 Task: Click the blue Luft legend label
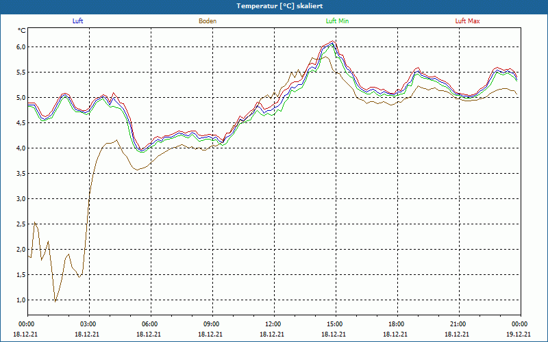pyautogui.click(x=77, y=21)
